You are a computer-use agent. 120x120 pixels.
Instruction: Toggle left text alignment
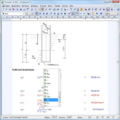(37, 14)
